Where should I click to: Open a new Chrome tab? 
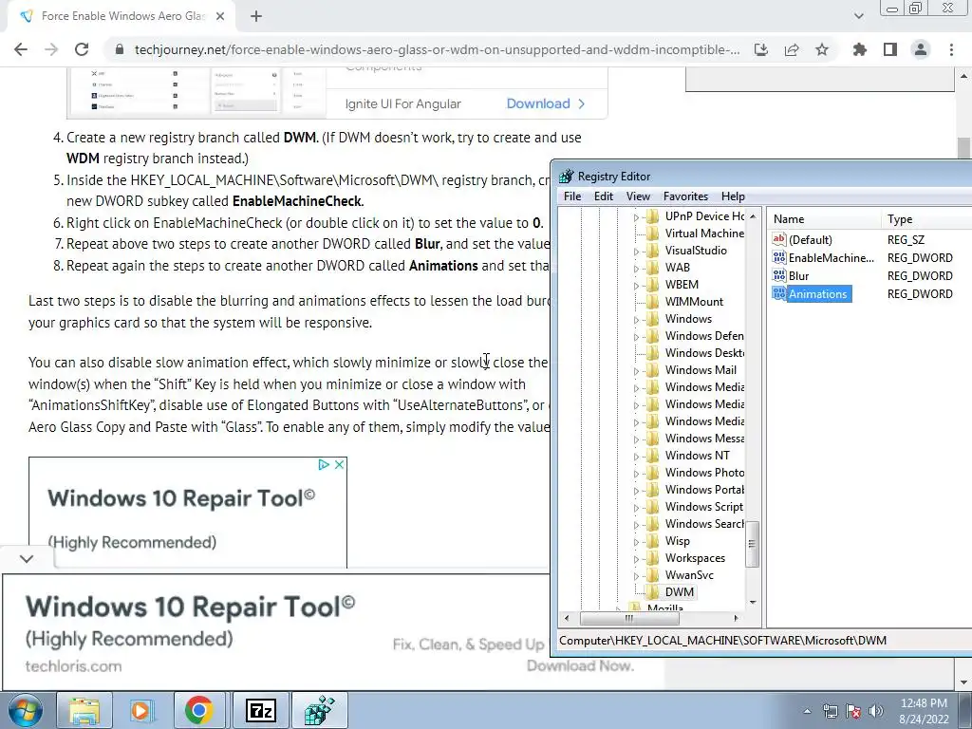coord(256,16)
